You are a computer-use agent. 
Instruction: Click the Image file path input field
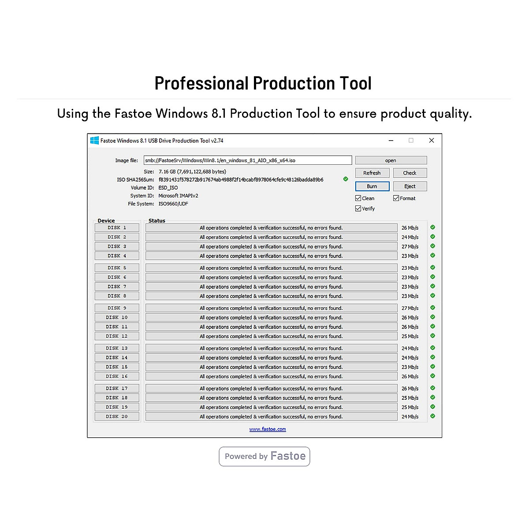(247, 160)
